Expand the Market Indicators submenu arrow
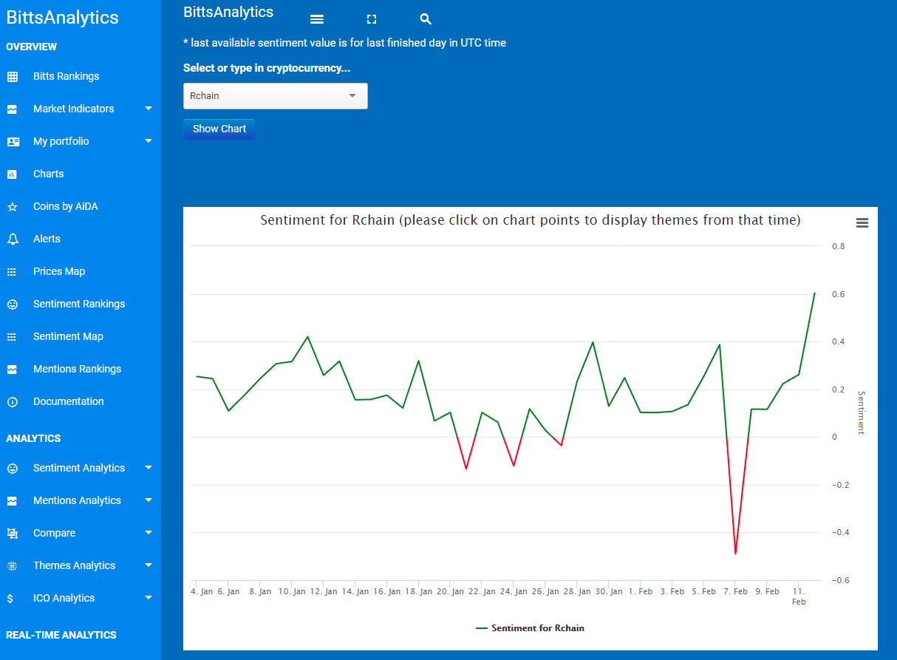 click(149, 109)
